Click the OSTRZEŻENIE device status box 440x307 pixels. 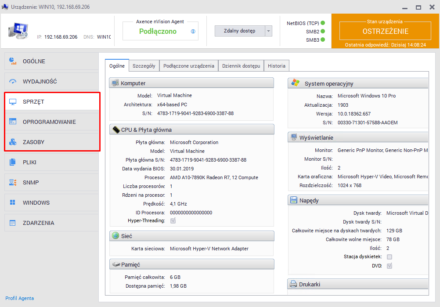pos(385,31)
